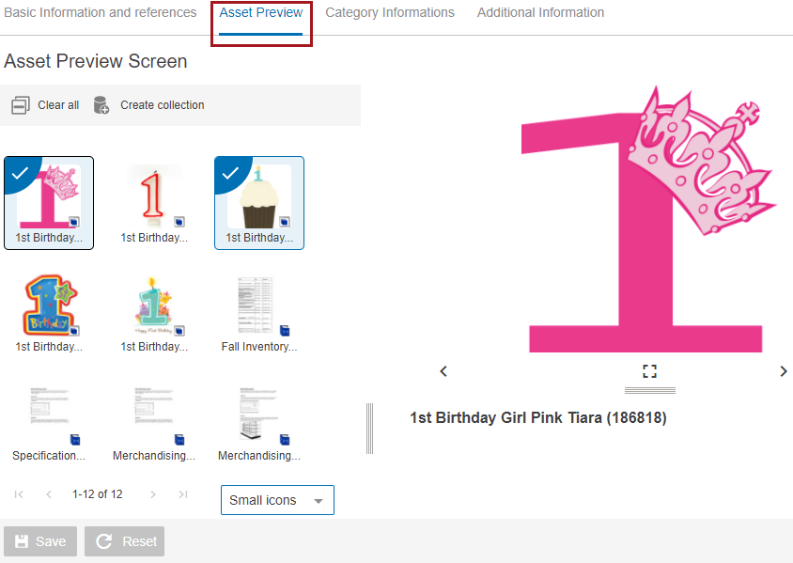Select the red candle 1st Birthday thumbnail
The width and height of the screenshot is (793, 563).
154,201
